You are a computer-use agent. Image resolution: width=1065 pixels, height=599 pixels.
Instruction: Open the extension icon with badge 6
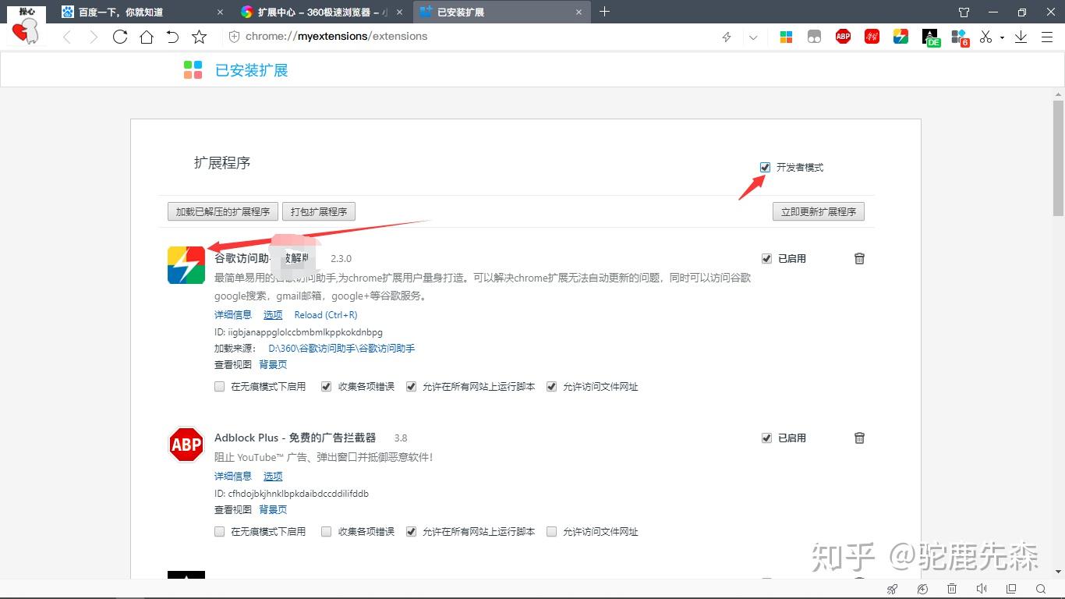pos(960,37)
